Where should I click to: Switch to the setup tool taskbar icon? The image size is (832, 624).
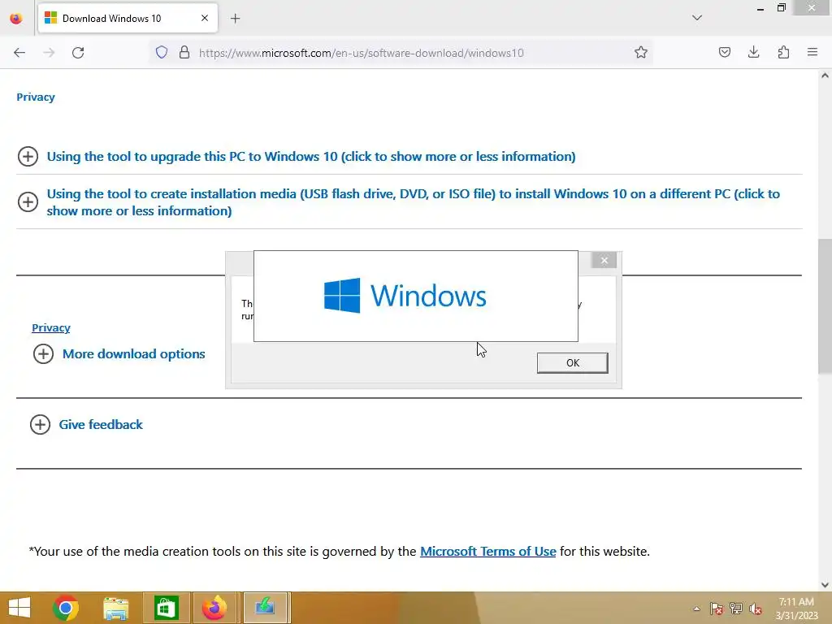(x=265, y=608)
